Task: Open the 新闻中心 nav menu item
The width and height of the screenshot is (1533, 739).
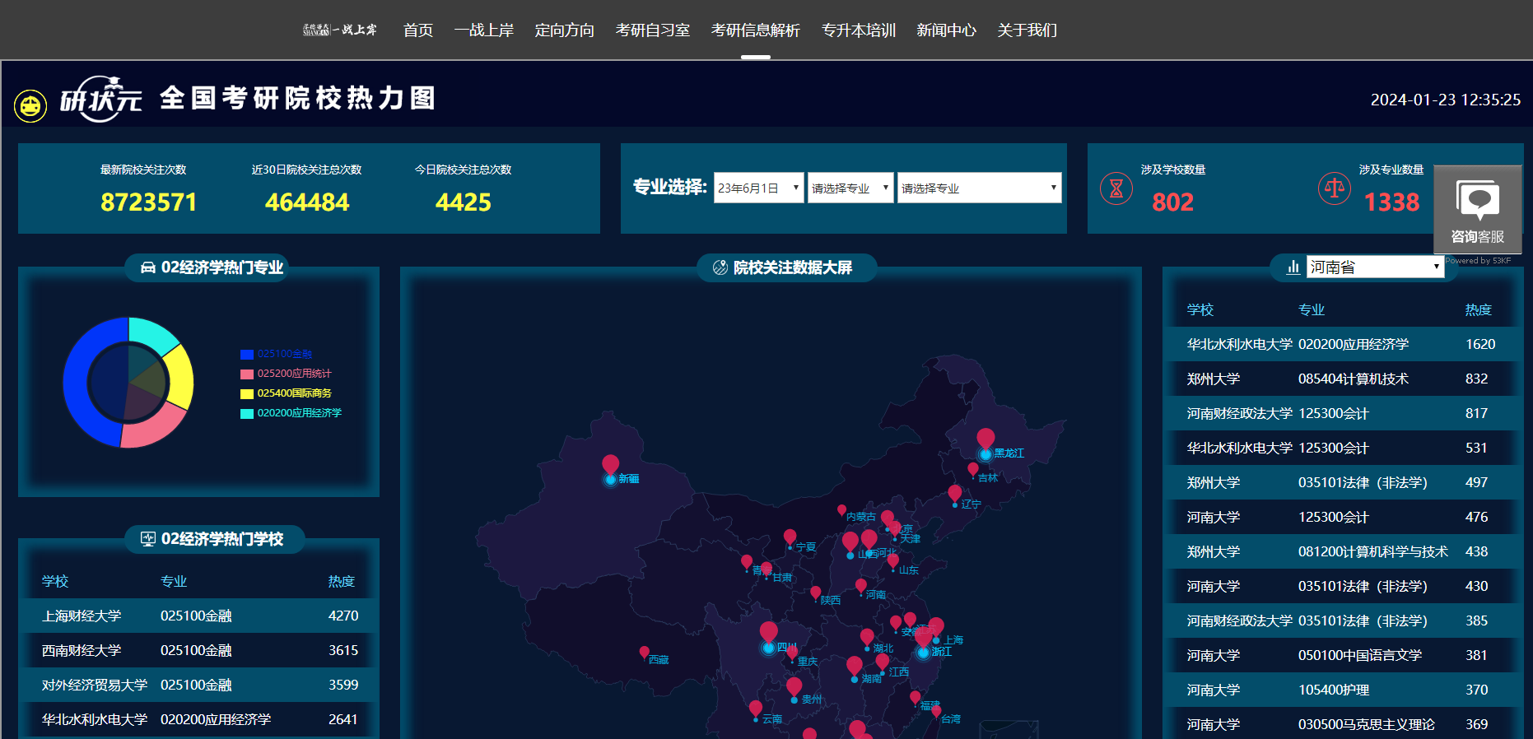Action: tap(946, 30)
